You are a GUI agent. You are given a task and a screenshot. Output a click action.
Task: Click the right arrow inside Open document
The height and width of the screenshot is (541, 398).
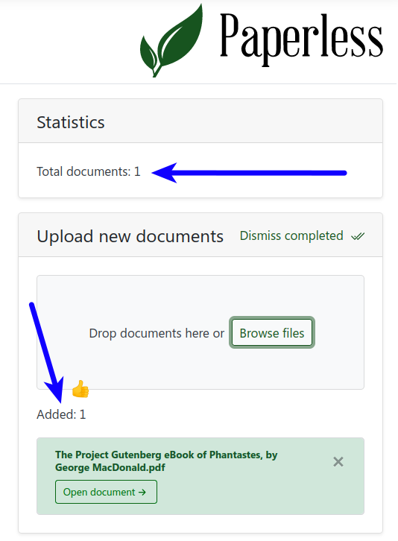coord(142,492)
